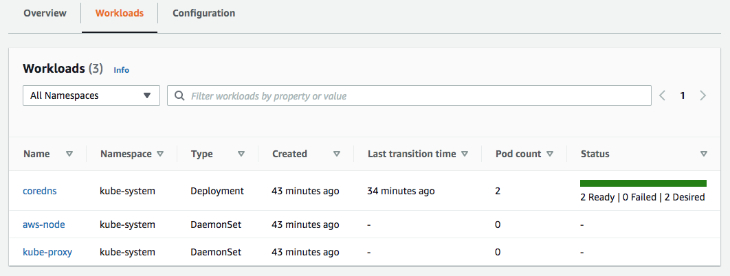Sort by Status column triangle icon

(x=703, y=154)
